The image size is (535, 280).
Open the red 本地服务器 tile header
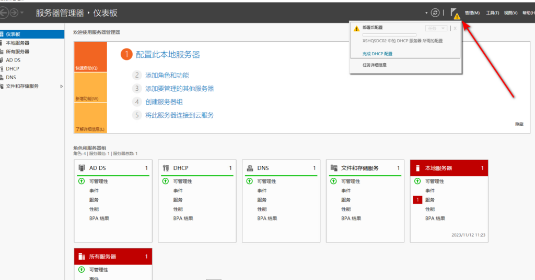[449, 168]
